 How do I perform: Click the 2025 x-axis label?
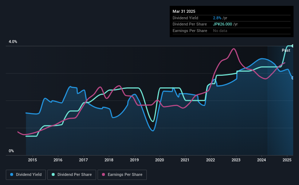[x=287, y=160]
